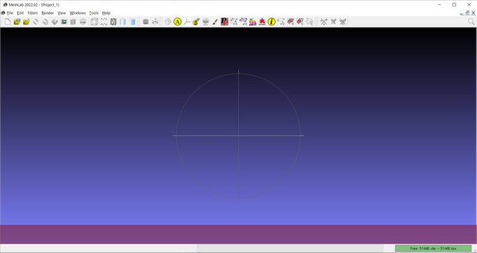Screen dimensions: 477x253
Task: Open the Help menu
Action: 106,13
